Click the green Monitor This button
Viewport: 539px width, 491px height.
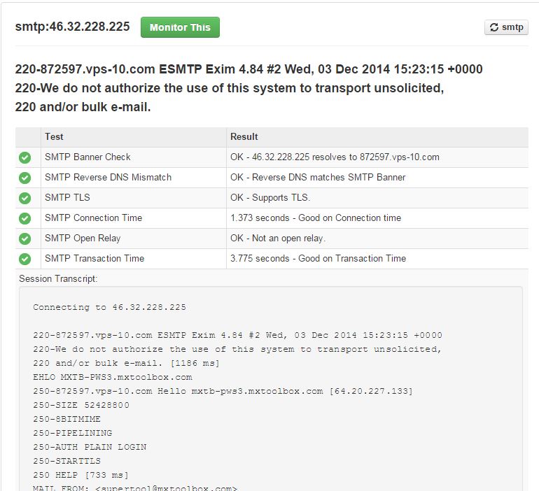180,27
